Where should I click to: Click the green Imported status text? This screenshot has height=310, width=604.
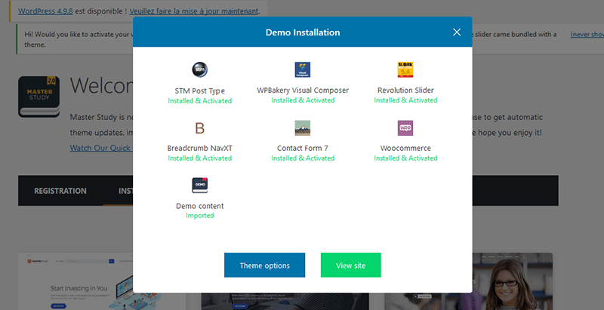pos(199,216)
